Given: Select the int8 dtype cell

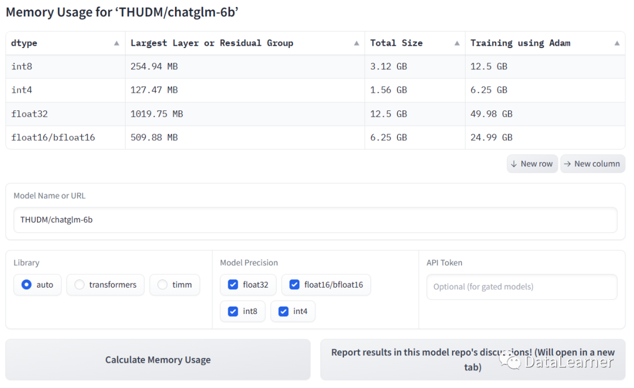Looking at the screenshot, I should (66, 67).
